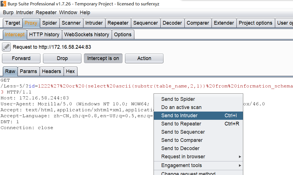The width and height of the screenshot is (293, 175).
Task: Open the Repeater menu in menu bar
Action: click(x=46, y=12)
